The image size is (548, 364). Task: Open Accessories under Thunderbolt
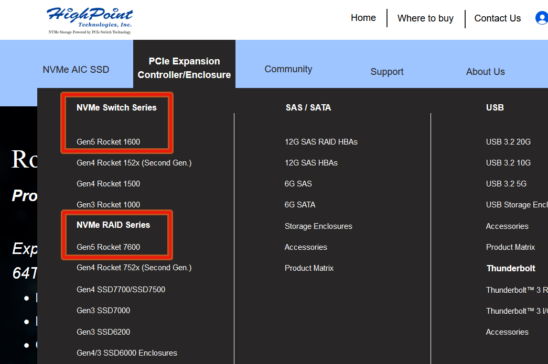pos(507,332)
